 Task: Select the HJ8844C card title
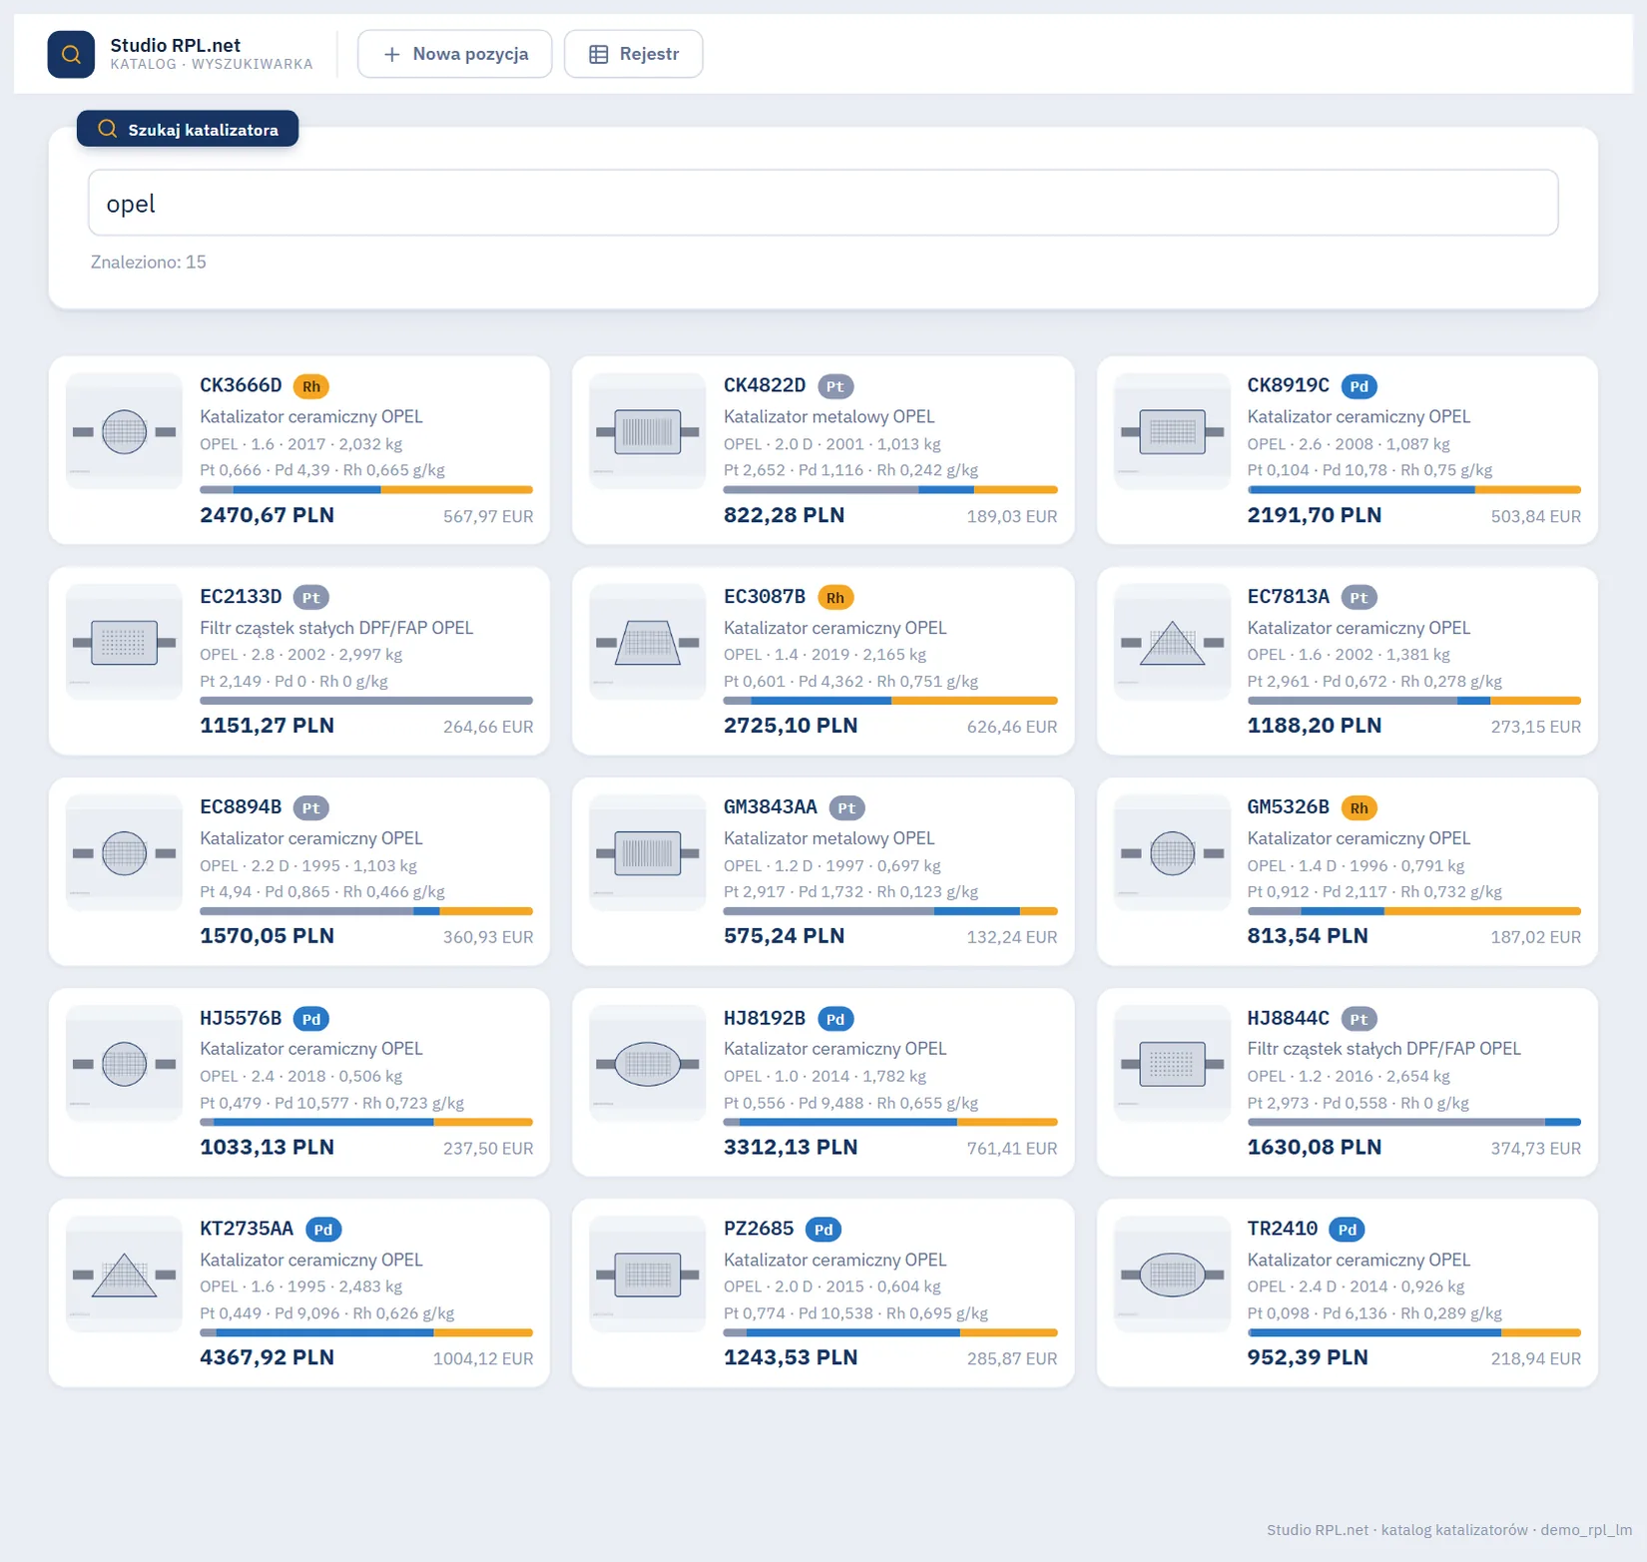click(1288, 1018)
